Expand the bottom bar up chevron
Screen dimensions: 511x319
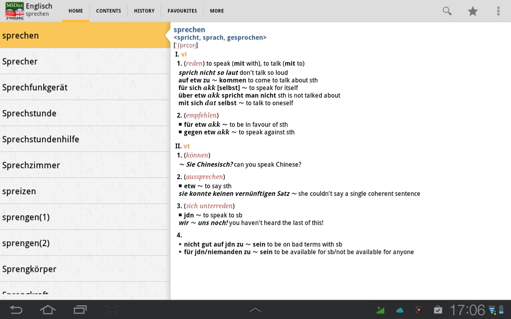pyautogui.click(x=255, y=310)
